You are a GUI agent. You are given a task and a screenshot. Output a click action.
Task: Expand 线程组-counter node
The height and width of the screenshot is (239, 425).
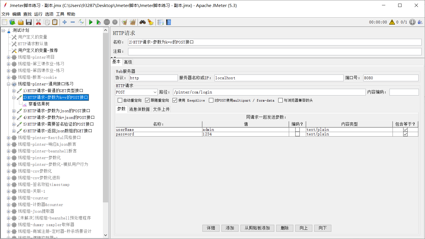tap(8, 198)
